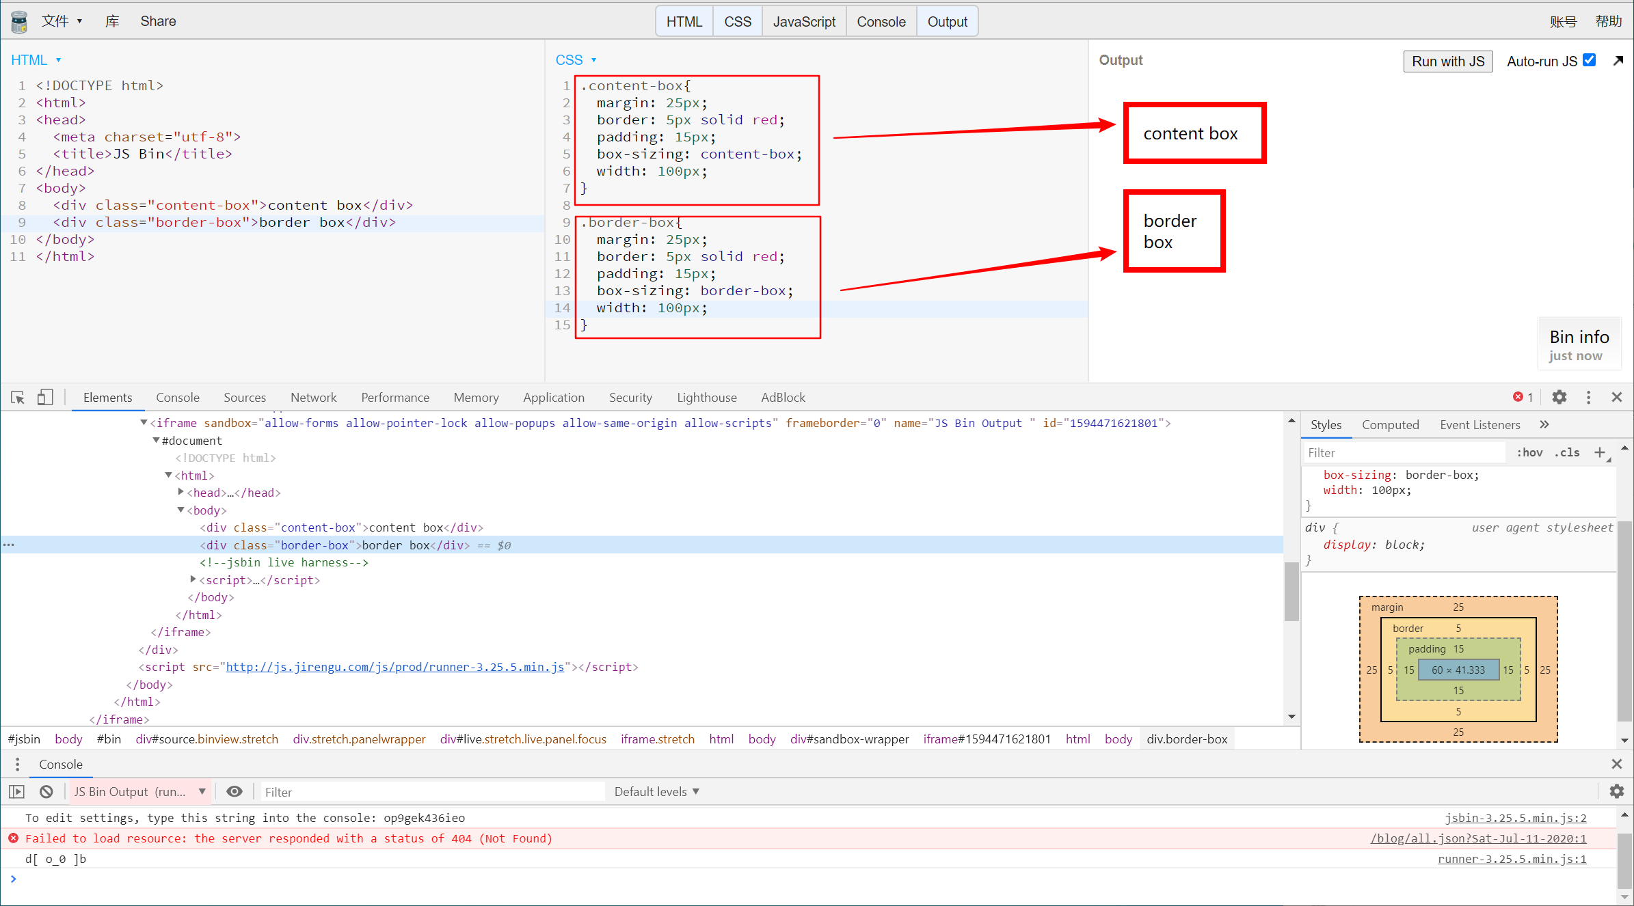Click the 60 × 41.333 content box in box model
Viewport: 1634px width, 906px height.
click(x=1458, y=670)
